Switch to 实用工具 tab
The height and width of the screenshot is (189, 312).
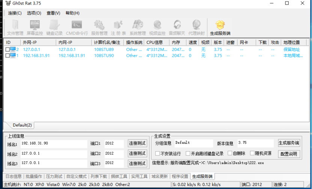click(x=139, y=176)
